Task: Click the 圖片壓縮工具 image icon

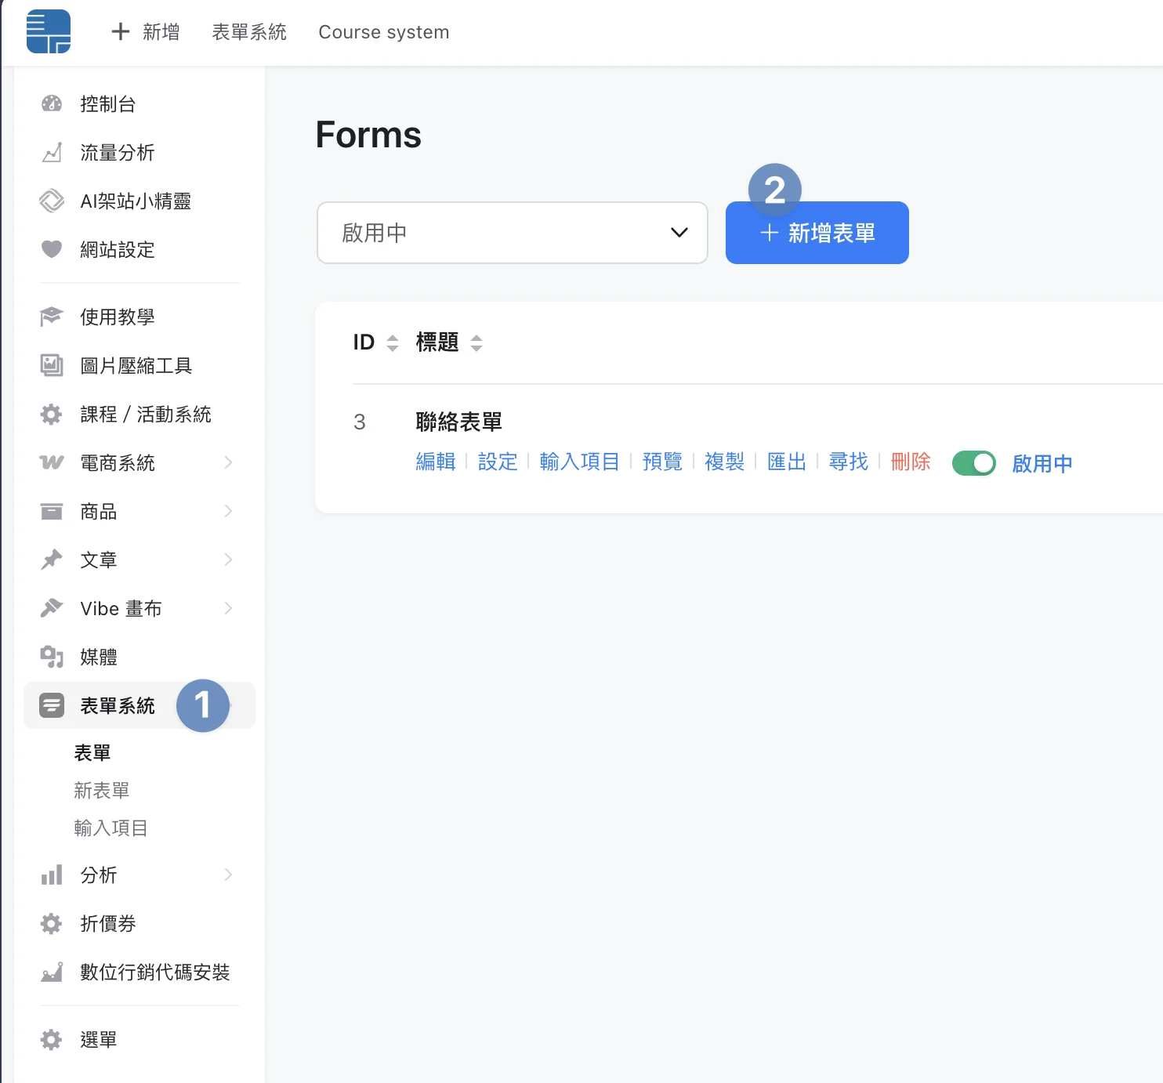Action: click(52, 365)
